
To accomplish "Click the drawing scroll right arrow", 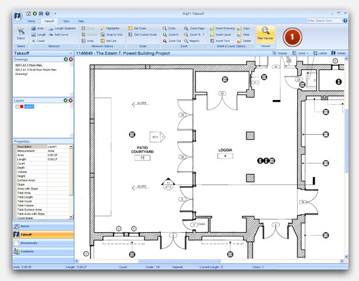I will coord(342,261).
